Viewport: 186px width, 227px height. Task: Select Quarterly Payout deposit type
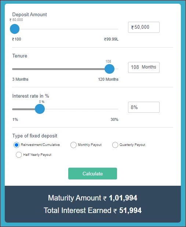tap(115, 145)
